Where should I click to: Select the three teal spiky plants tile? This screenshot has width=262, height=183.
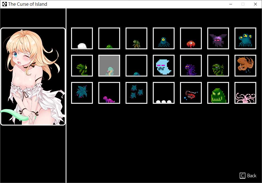tap(136, 93)
